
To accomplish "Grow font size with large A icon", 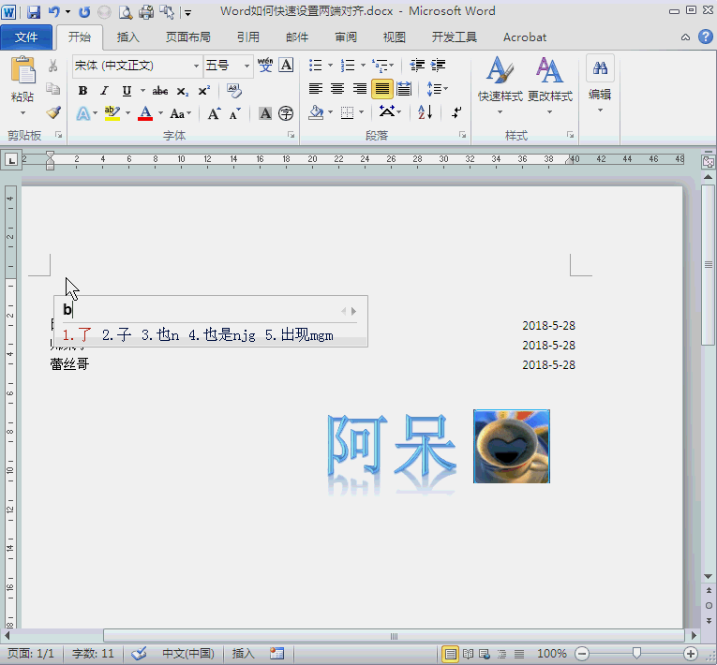I will tap(214, 113).
